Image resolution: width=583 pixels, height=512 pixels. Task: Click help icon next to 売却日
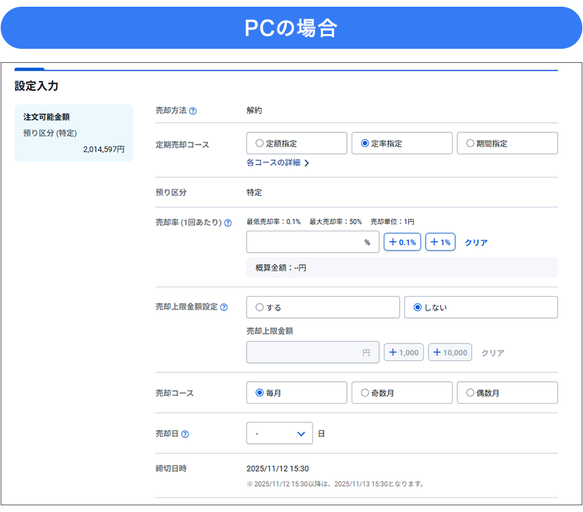coord(185,434)
